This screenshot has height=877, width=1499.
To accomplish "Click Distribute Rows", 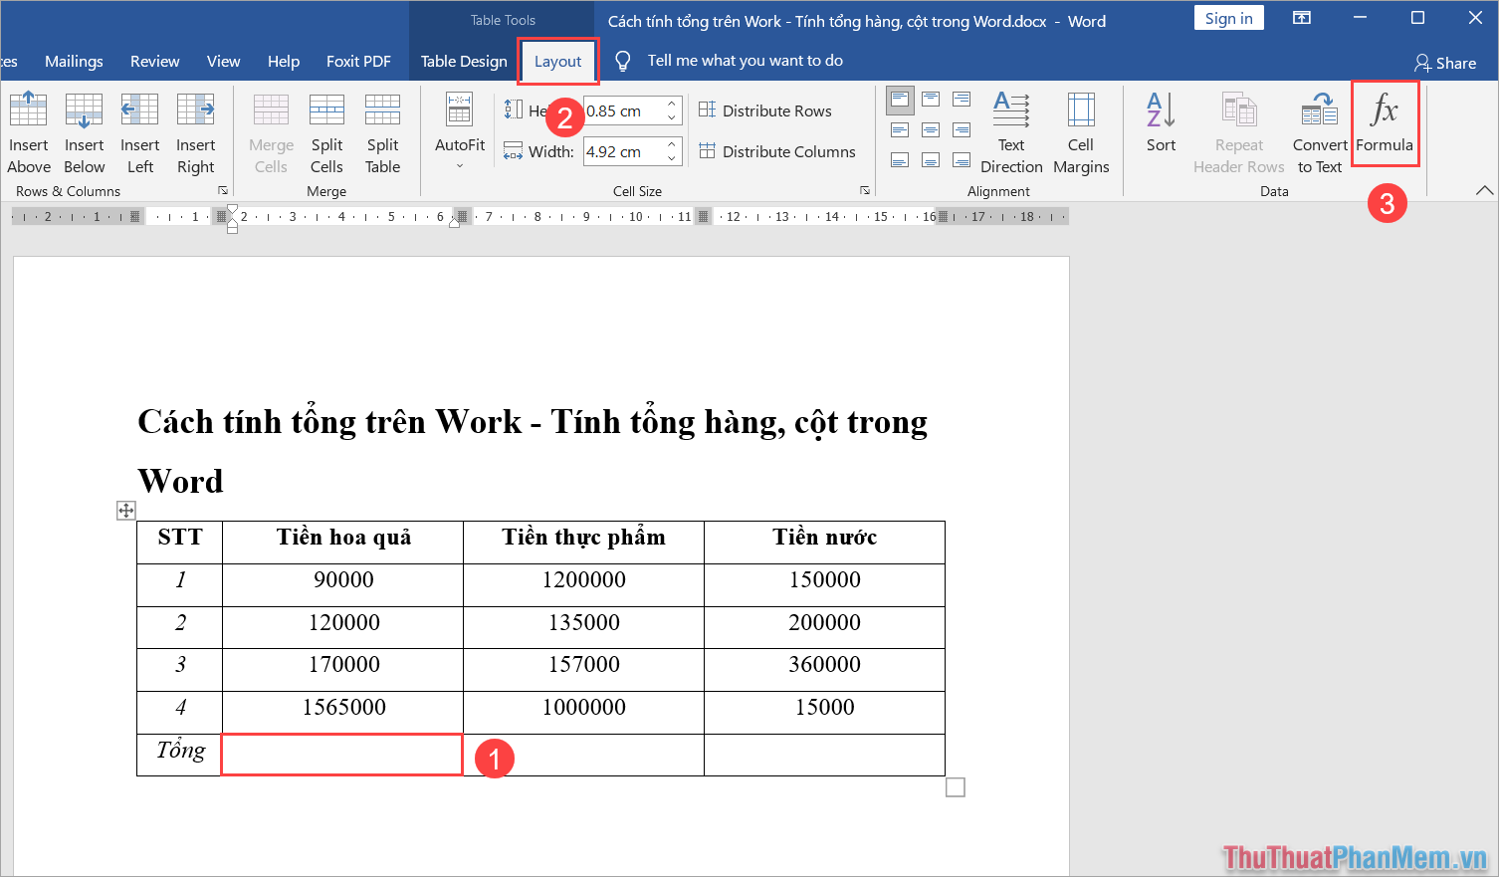I will click(765, 110).
